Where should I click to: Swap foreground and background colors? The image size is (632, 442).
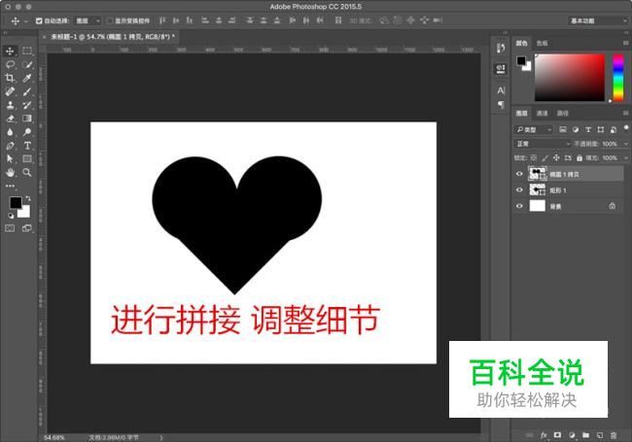28,198
